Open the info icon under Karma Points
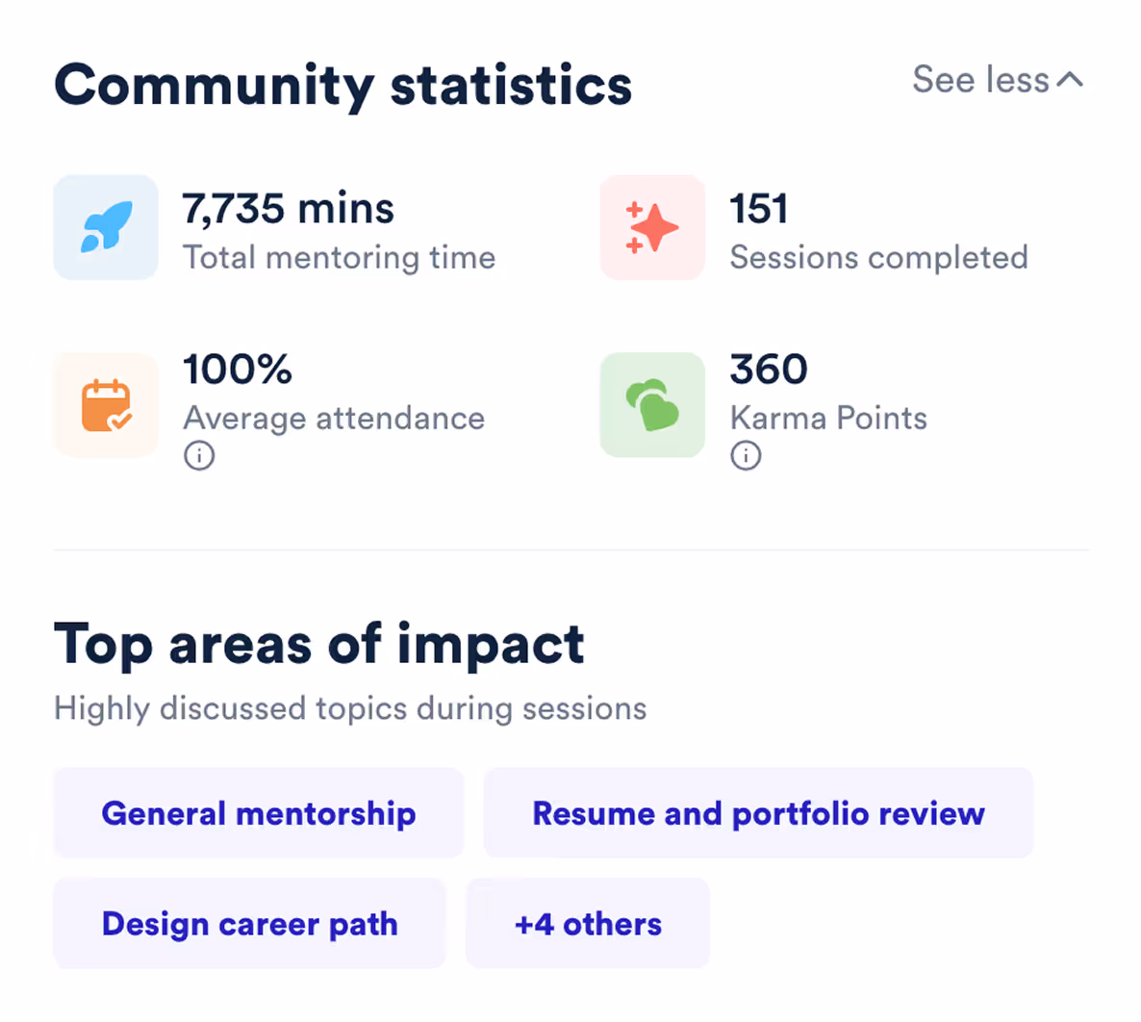 pyautogui.click(x=746, y=455)
